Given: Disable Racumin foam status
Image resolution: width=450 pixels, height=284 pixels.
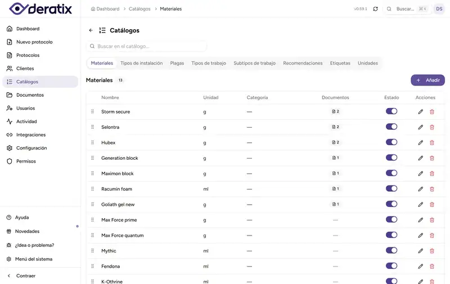Looking at the screenshot, I should [x=391, y=189].
